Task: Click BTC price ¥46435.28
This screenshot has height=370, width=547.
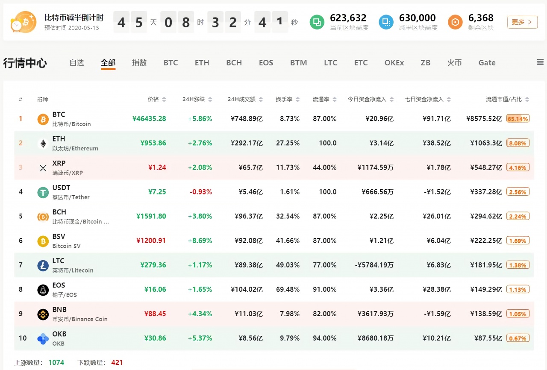Action: (149, 118)
